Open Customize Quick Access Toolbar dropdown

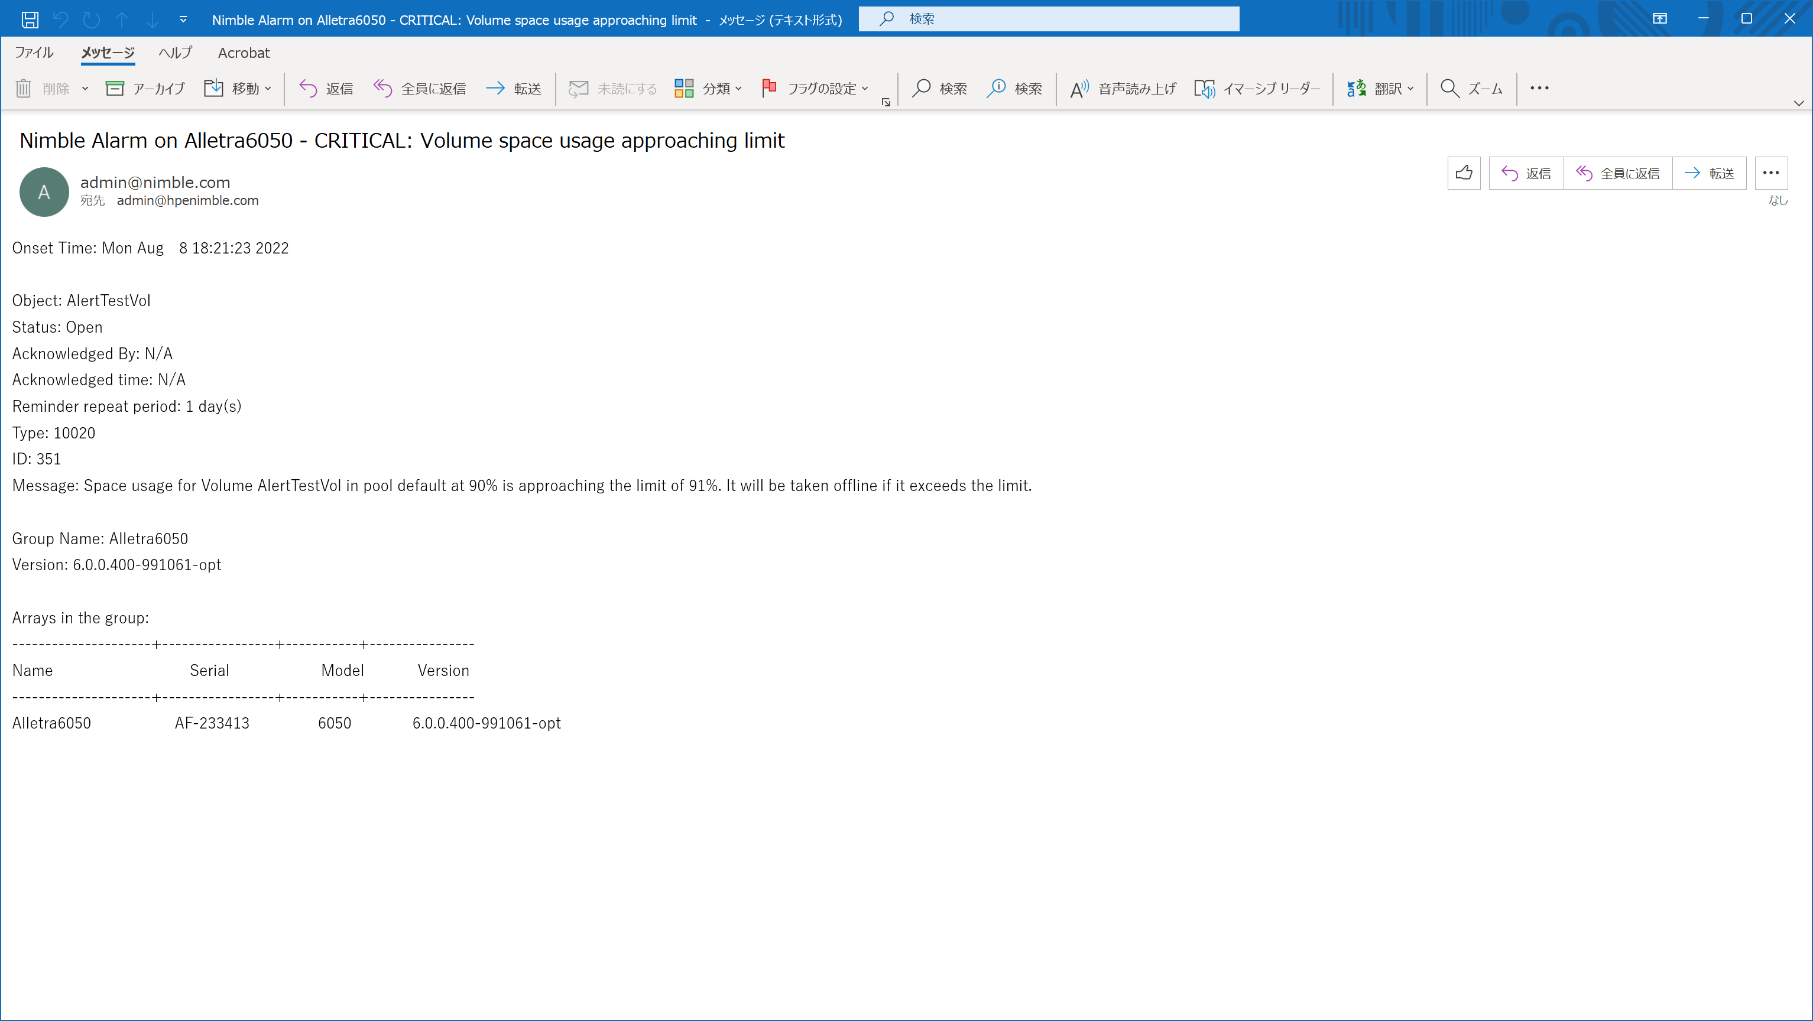click(183, 19)
